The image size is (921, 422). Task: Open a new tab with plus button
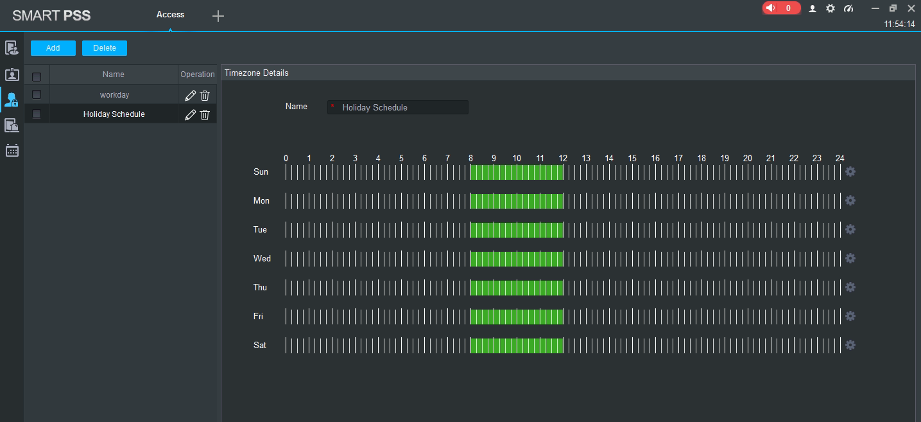click(x=218, y=16)
